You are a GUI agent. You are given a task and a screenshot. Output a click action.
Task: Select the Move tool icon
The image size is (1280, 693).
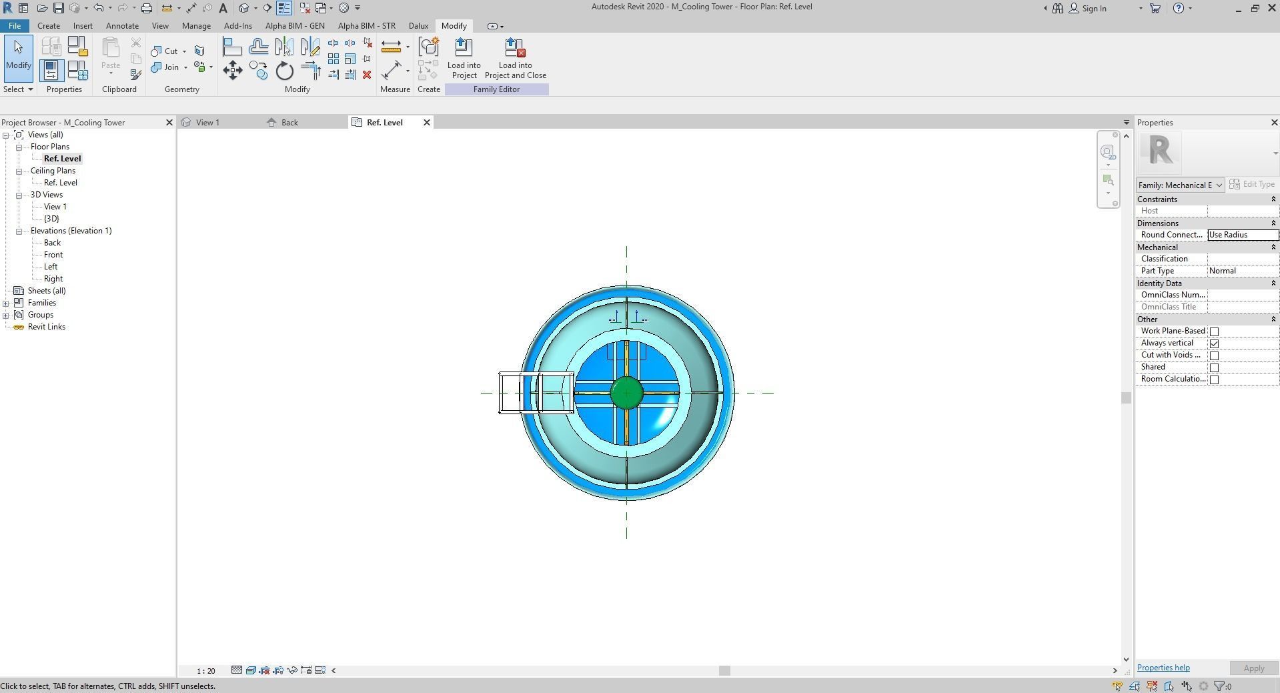pyautogui.click(x=232, y=70)
